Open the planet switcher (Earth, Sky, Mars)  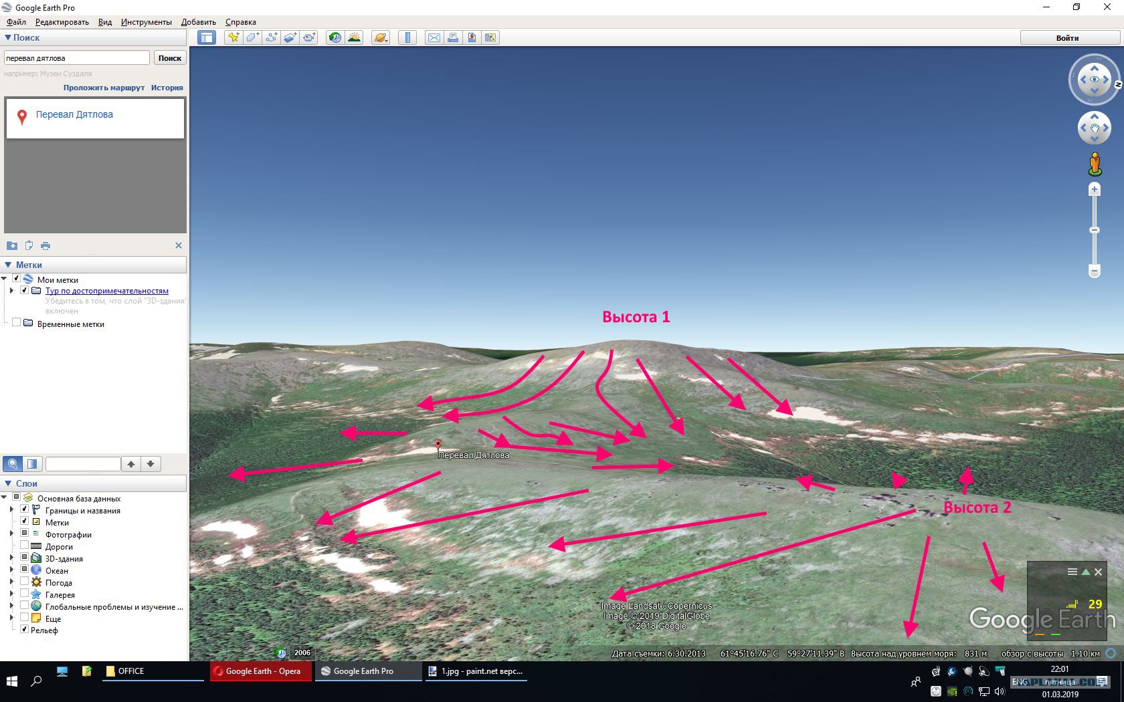click(380, 37)
